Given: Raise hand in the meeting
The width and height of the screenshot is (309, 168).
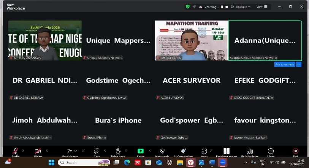Looking at the screenshot, I should click(118, 152).
